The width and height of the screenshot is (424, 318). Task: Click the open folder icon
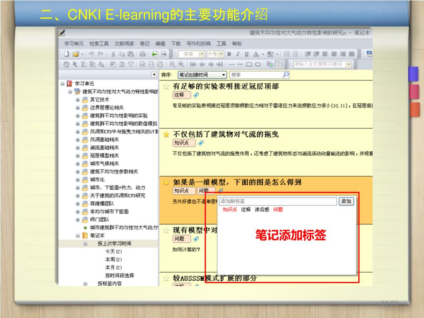pos(76,54)
